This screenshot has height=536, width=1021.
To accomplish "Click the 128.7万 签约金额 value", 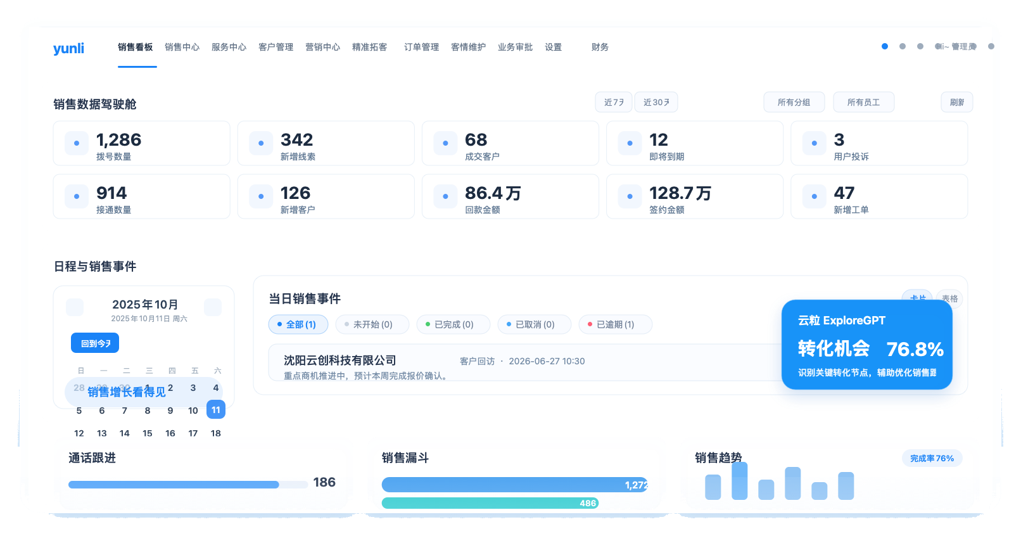I will click(x=680, y=193).
